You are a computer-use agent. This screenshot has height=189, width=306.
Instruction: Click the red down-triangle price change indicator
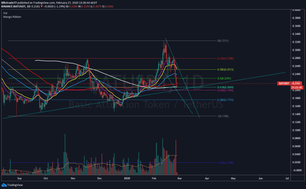coord(41,6)
